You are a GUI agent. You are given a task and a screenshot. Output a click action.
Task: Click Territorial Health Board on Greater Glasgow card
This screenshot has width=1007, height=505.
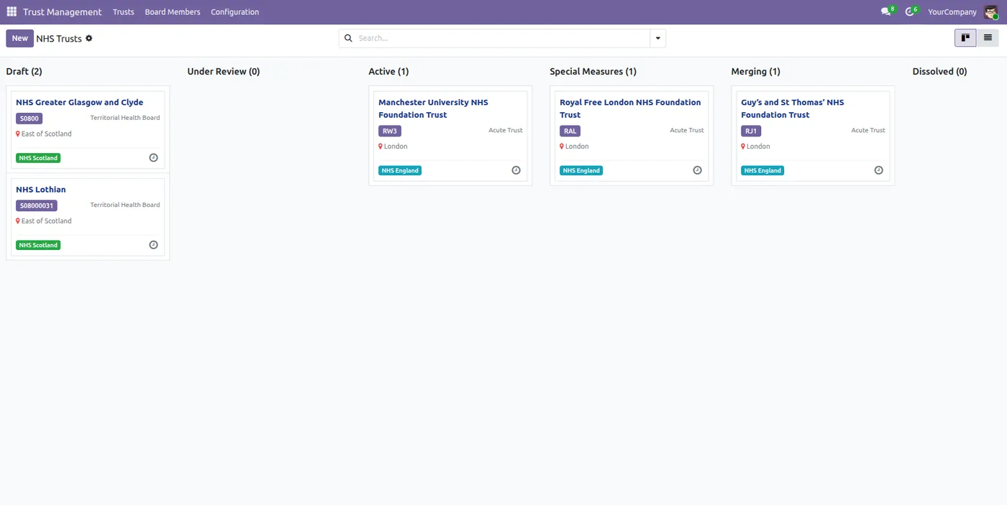coord(125,118)
